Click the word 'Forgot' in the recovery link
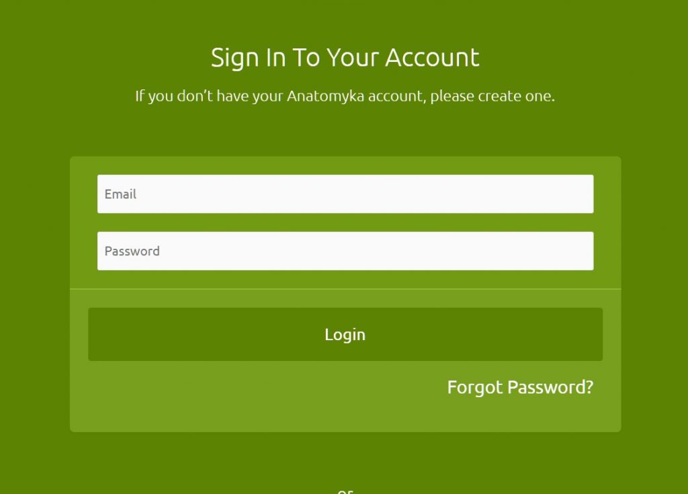This screenshot has height=494, width=688. tap(475, 388)
